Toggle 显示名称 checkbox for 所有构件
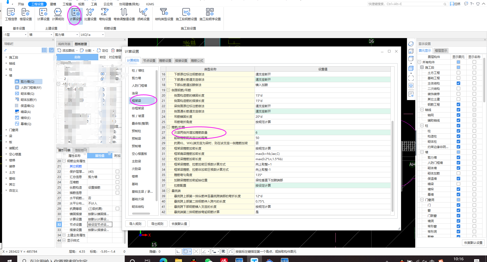The height and width of the screenshot is (262, 487). [x=474, y=62]
